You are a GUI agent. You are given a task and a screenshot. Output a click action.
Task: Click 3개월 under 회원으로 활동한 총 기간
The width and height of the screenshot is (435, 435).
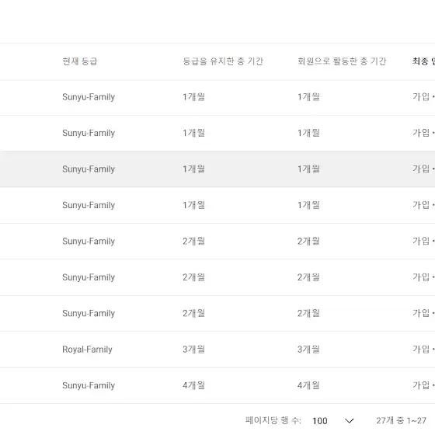[x=308, y=350]
